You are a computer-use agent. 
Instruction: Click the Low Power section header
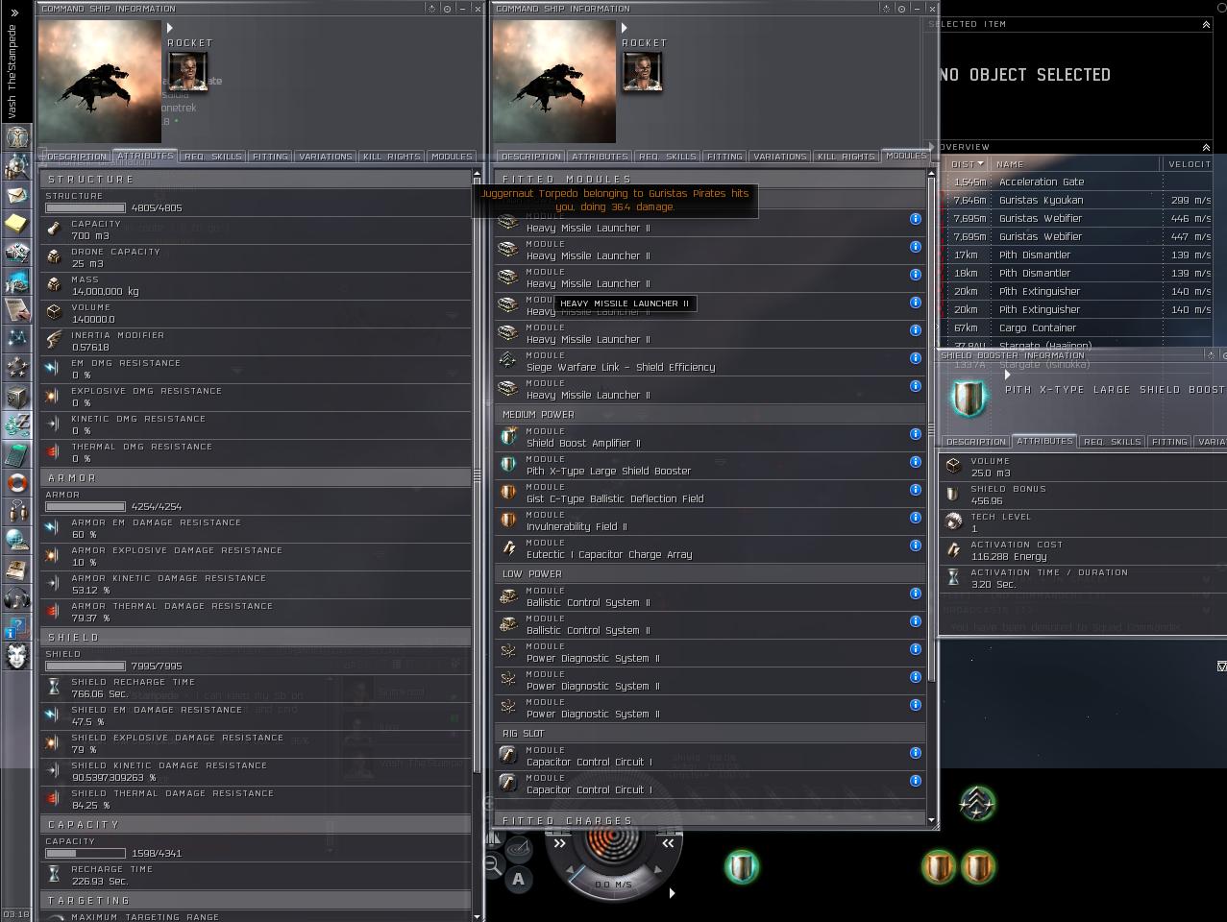(x=711, y=573)
